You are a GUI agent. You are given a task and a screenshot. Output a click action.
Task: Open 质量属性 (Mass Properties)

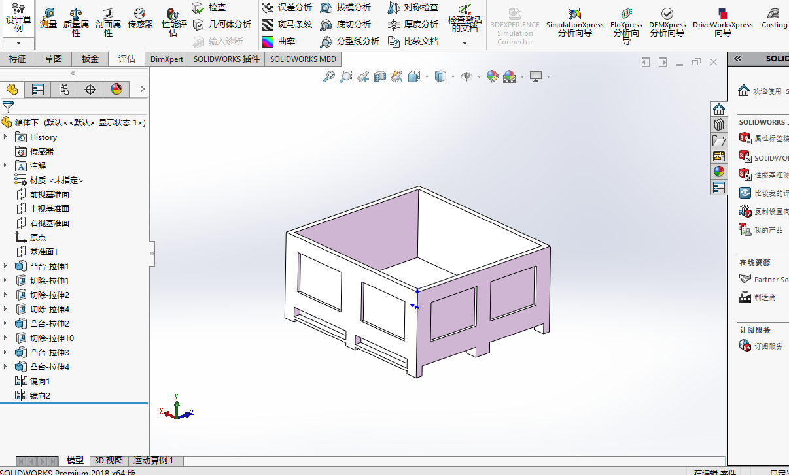76,22
